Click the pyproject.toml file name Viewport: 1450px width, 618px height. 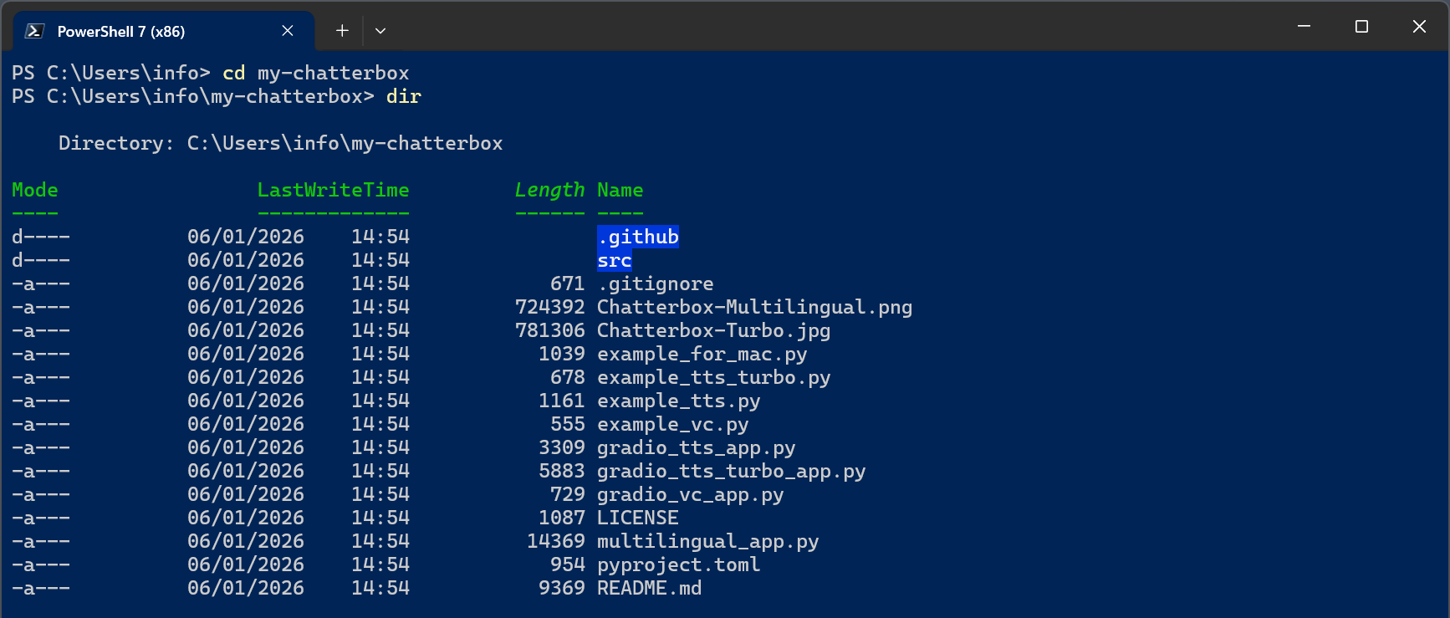678,565
